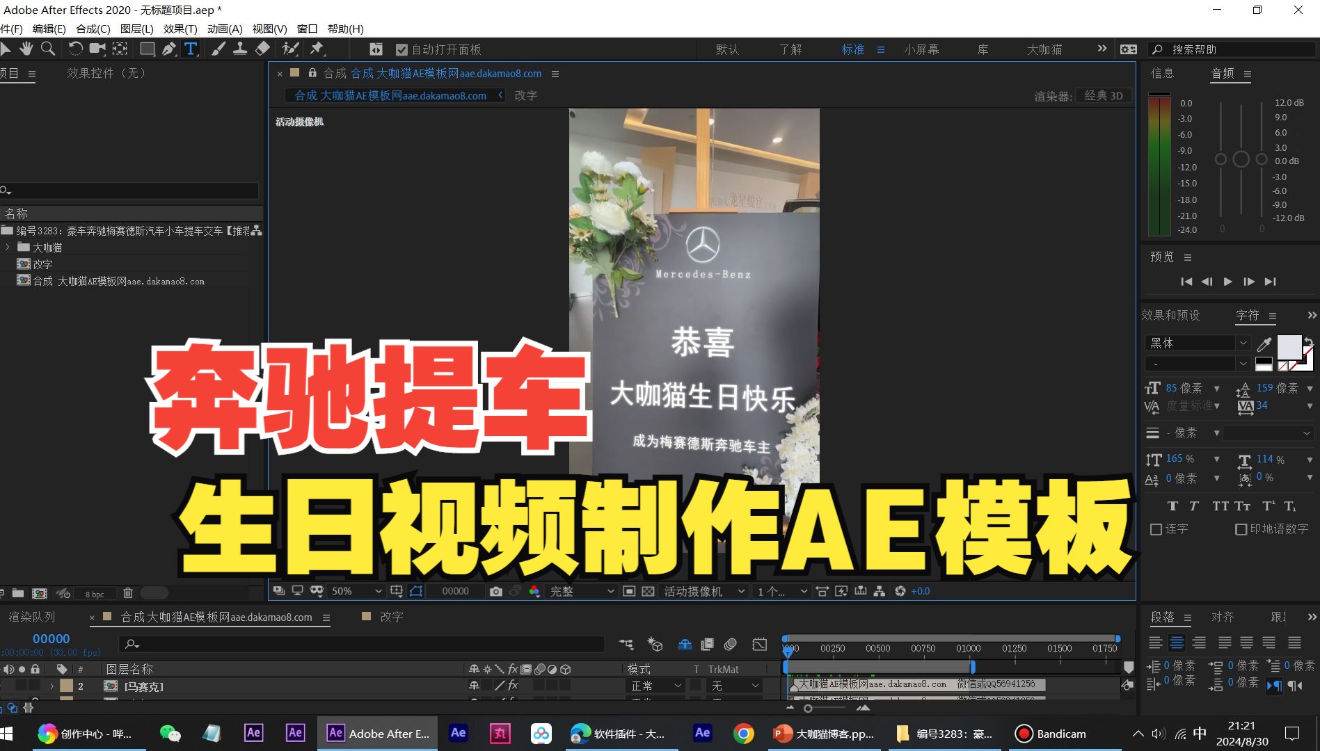
Task: Center-align text in Paragraph panel
Action: pyautogui.click(x=1177, y=643)
